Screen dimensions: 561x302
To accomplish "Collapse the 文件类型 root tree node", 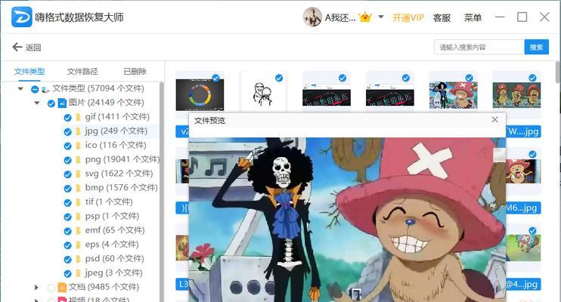I will coord(20,88).
